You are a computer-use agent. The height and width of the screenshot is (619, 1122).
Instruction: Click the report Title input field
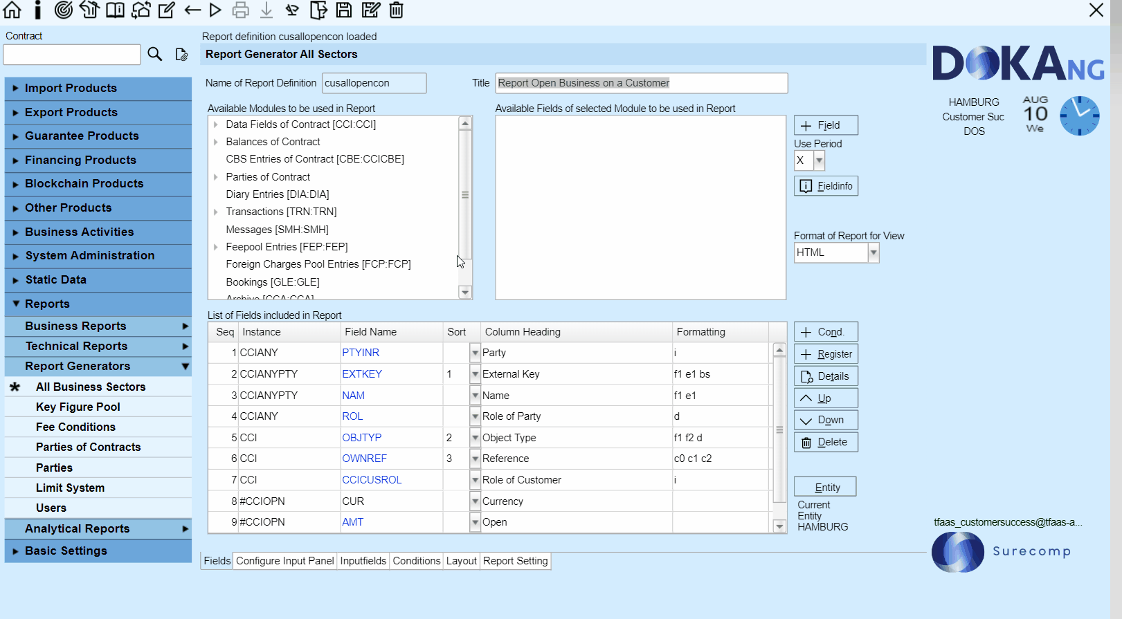[642, 83]
